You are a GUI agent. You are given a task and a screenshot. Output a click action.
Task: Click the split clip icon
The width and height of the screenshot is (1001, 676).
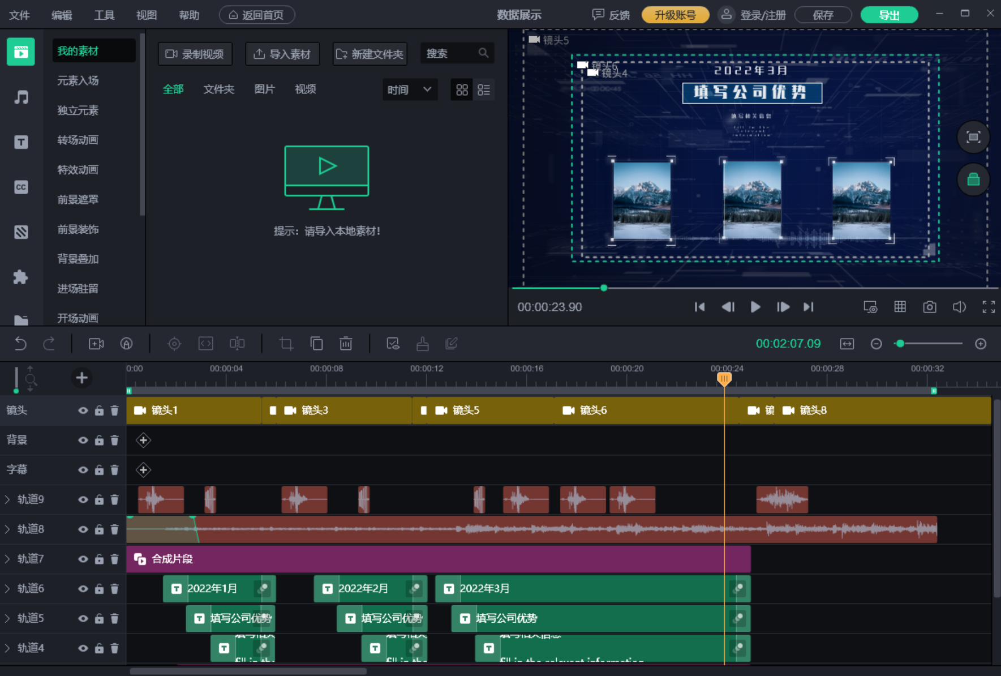tap(237, 344)
